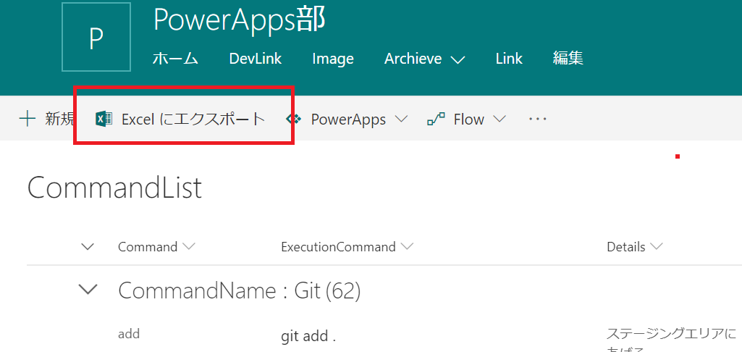Click the 'add' command cell
Screen dimensions: 742x352
[129, 334]
